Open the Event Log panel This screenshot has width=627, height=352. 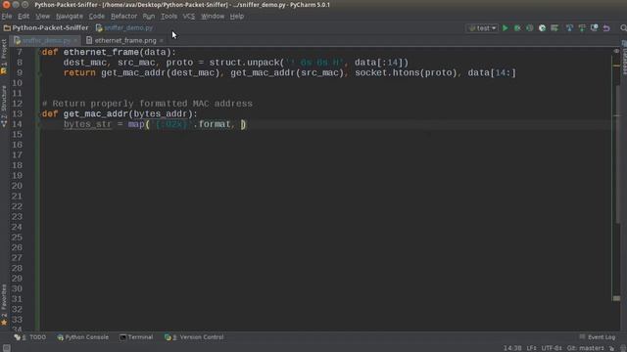[598, 337]
